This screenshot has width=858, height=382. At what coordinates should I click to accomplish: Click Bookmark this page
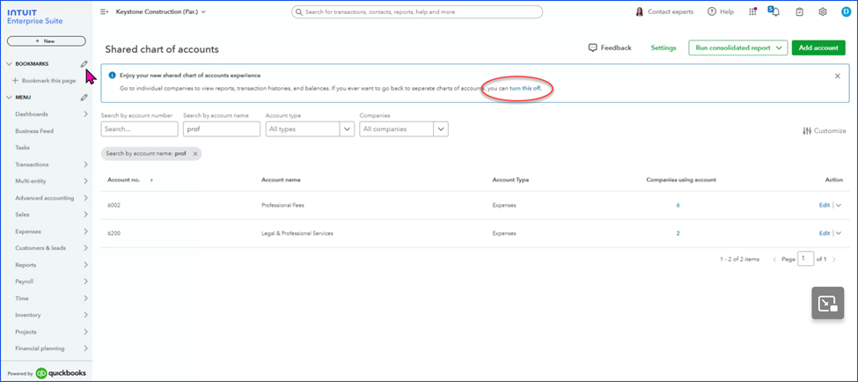pyautogui.click(x=44, y=80)
